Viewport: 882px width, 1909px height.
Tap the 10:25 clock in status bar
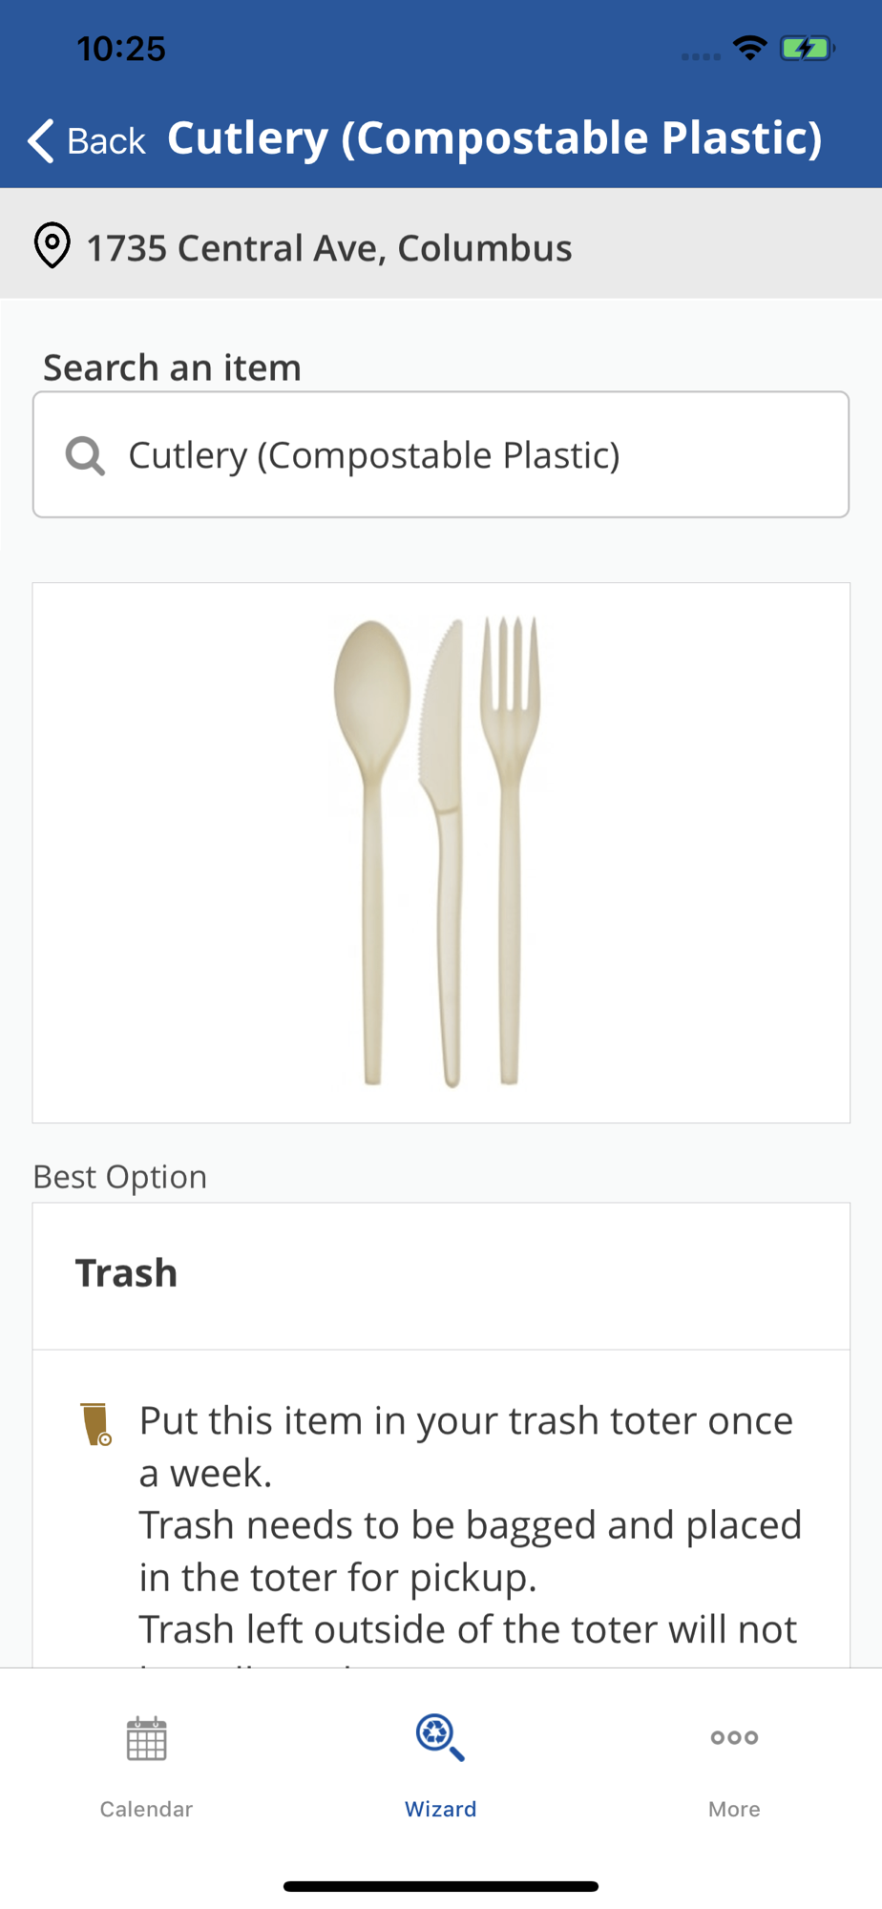click(x=121, y=49)
